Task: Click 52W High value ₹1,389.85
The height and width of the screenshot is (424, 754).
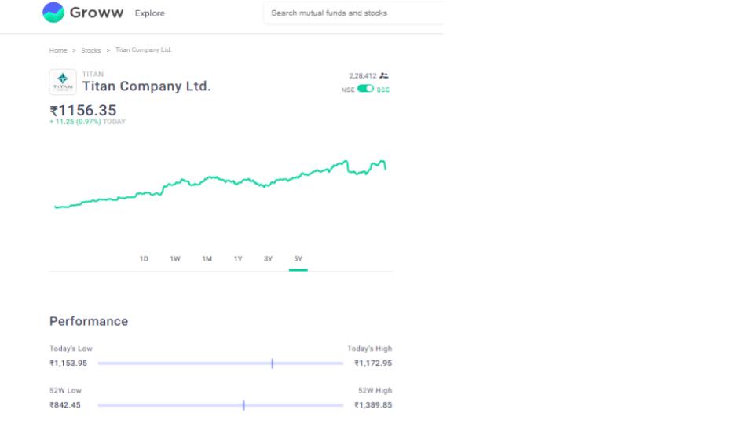Action: (x=373, y=405)
